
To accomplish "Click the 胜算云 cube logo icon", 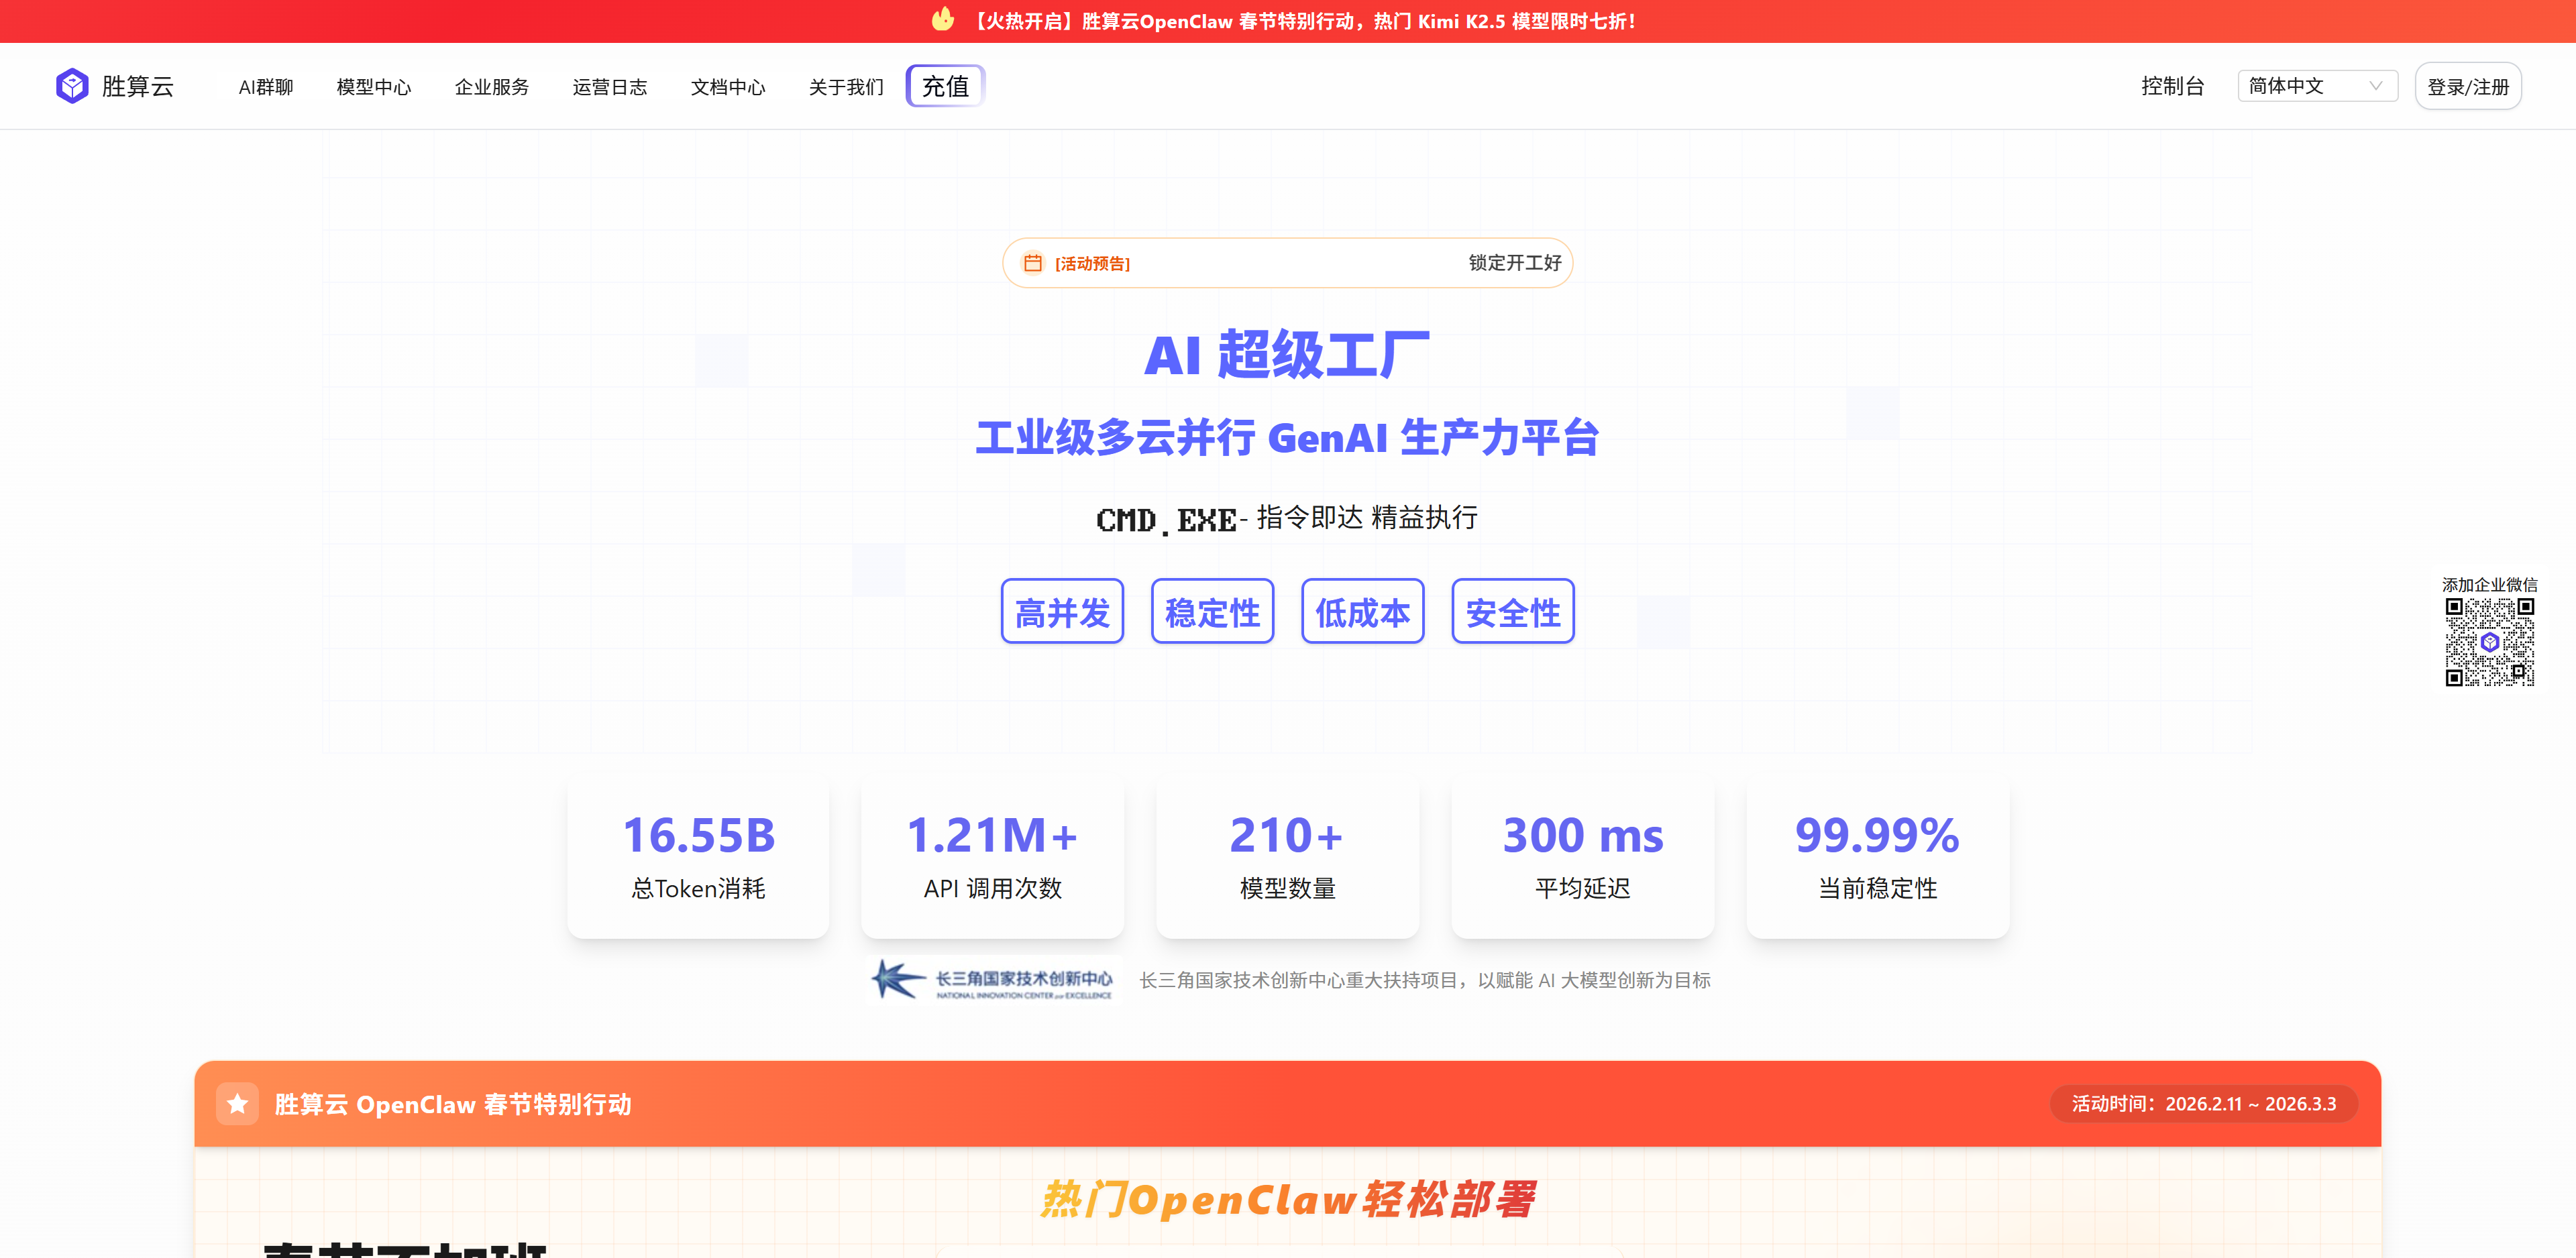I will pyautogui.click(x=72, y=86).
